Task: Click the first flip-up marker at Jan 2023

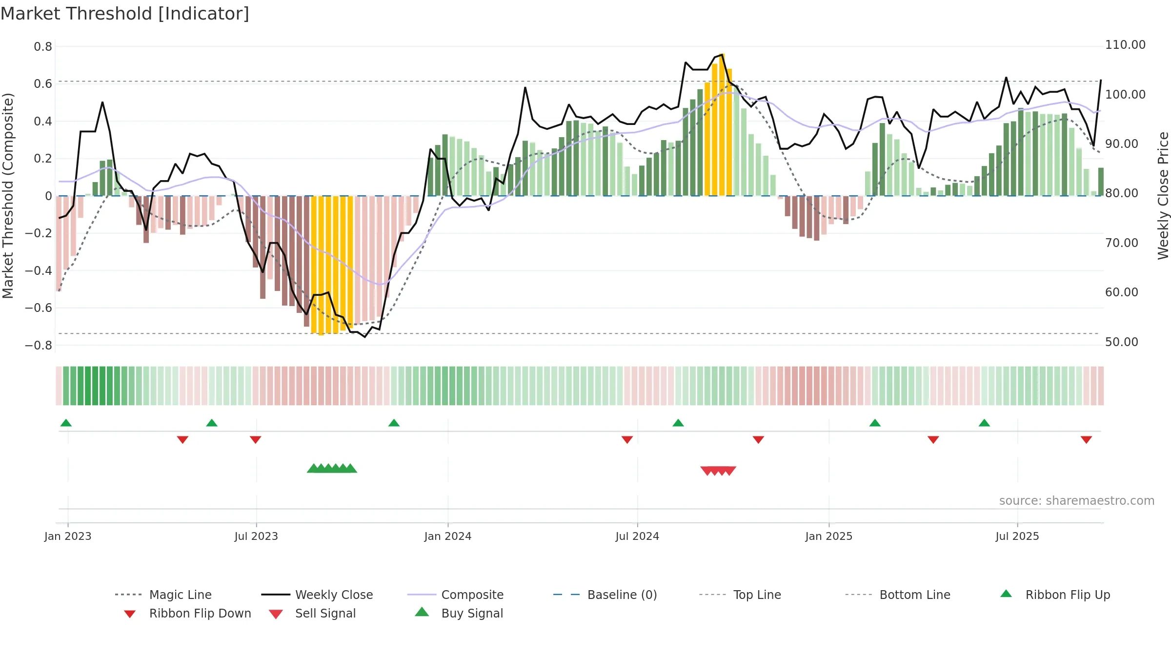Action: coord(66,423)
